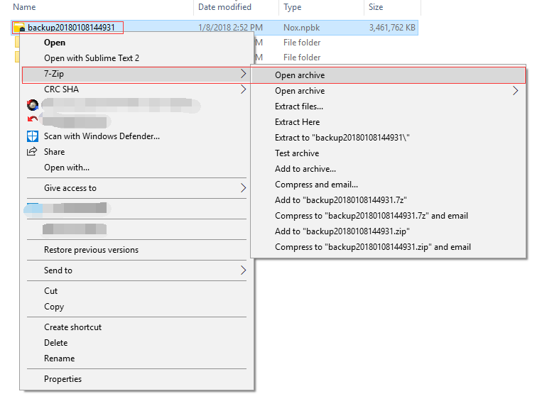Viewport: 542px width, 416px height.
Task: Expand the 7-Zip submenu arrow
Action: [243, 74]
